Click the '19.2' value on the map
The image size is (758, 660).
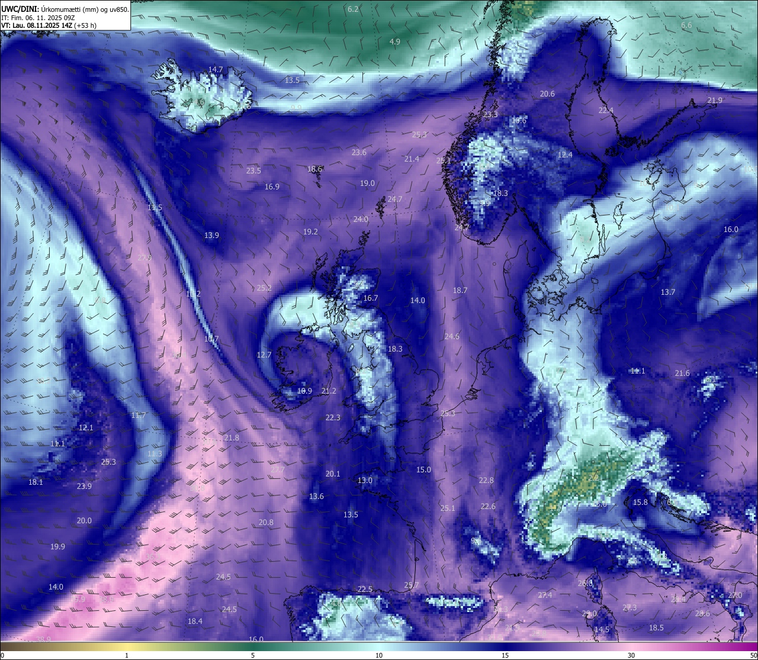coord(310,231)
